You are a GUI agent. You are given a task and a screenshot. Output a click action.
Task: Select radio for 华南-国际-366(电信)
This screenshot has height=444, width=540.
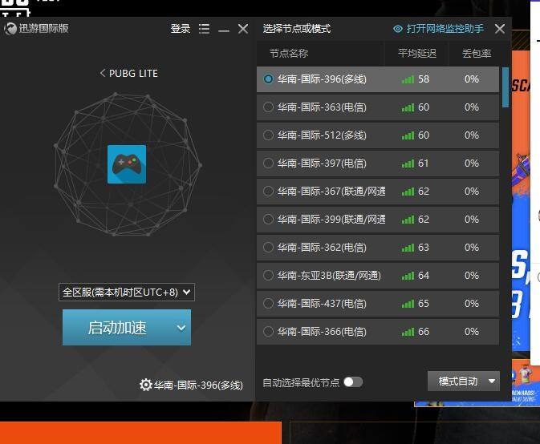[268, 331]
